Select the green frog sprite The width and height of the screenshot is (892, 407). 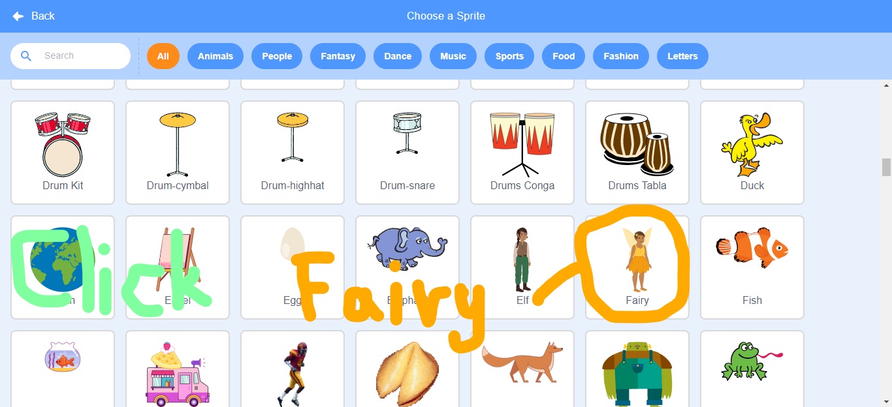[752, 369]
